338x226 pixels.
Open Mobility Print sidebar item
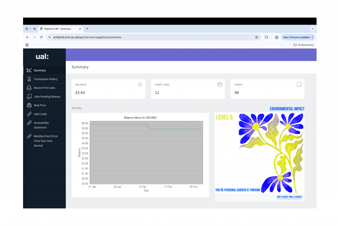[46, 141]
